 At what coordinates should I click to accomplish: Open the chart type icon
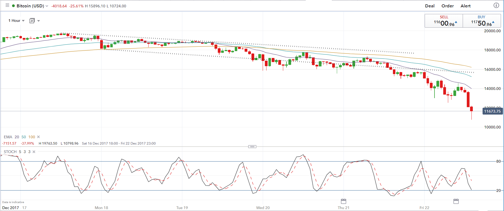pyautogui.click(x=32, y=21)
